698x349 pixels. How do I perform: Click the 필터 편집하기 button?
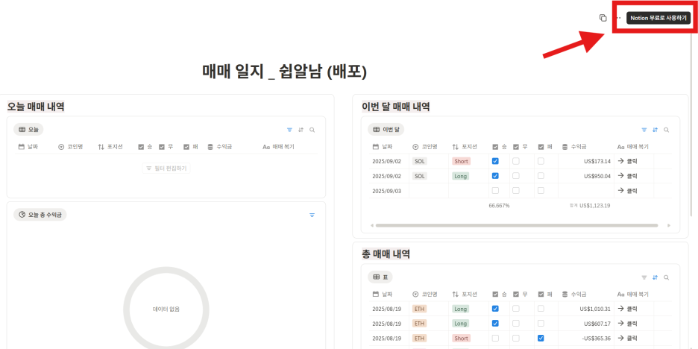click(x=167, y=169)
